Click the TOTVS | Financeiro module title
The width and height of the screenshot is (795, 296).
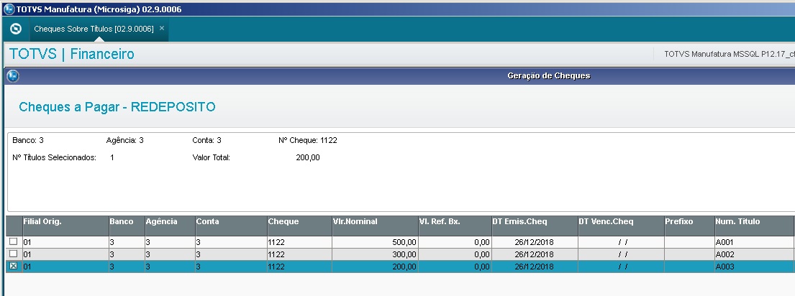point(71,54)
